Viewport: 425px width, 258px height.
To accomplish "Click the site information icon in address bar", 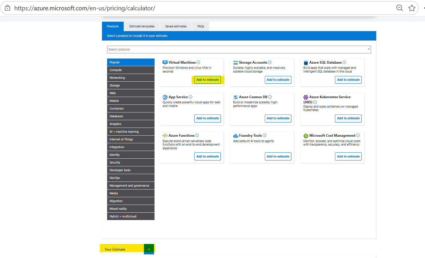I will 7,8.
